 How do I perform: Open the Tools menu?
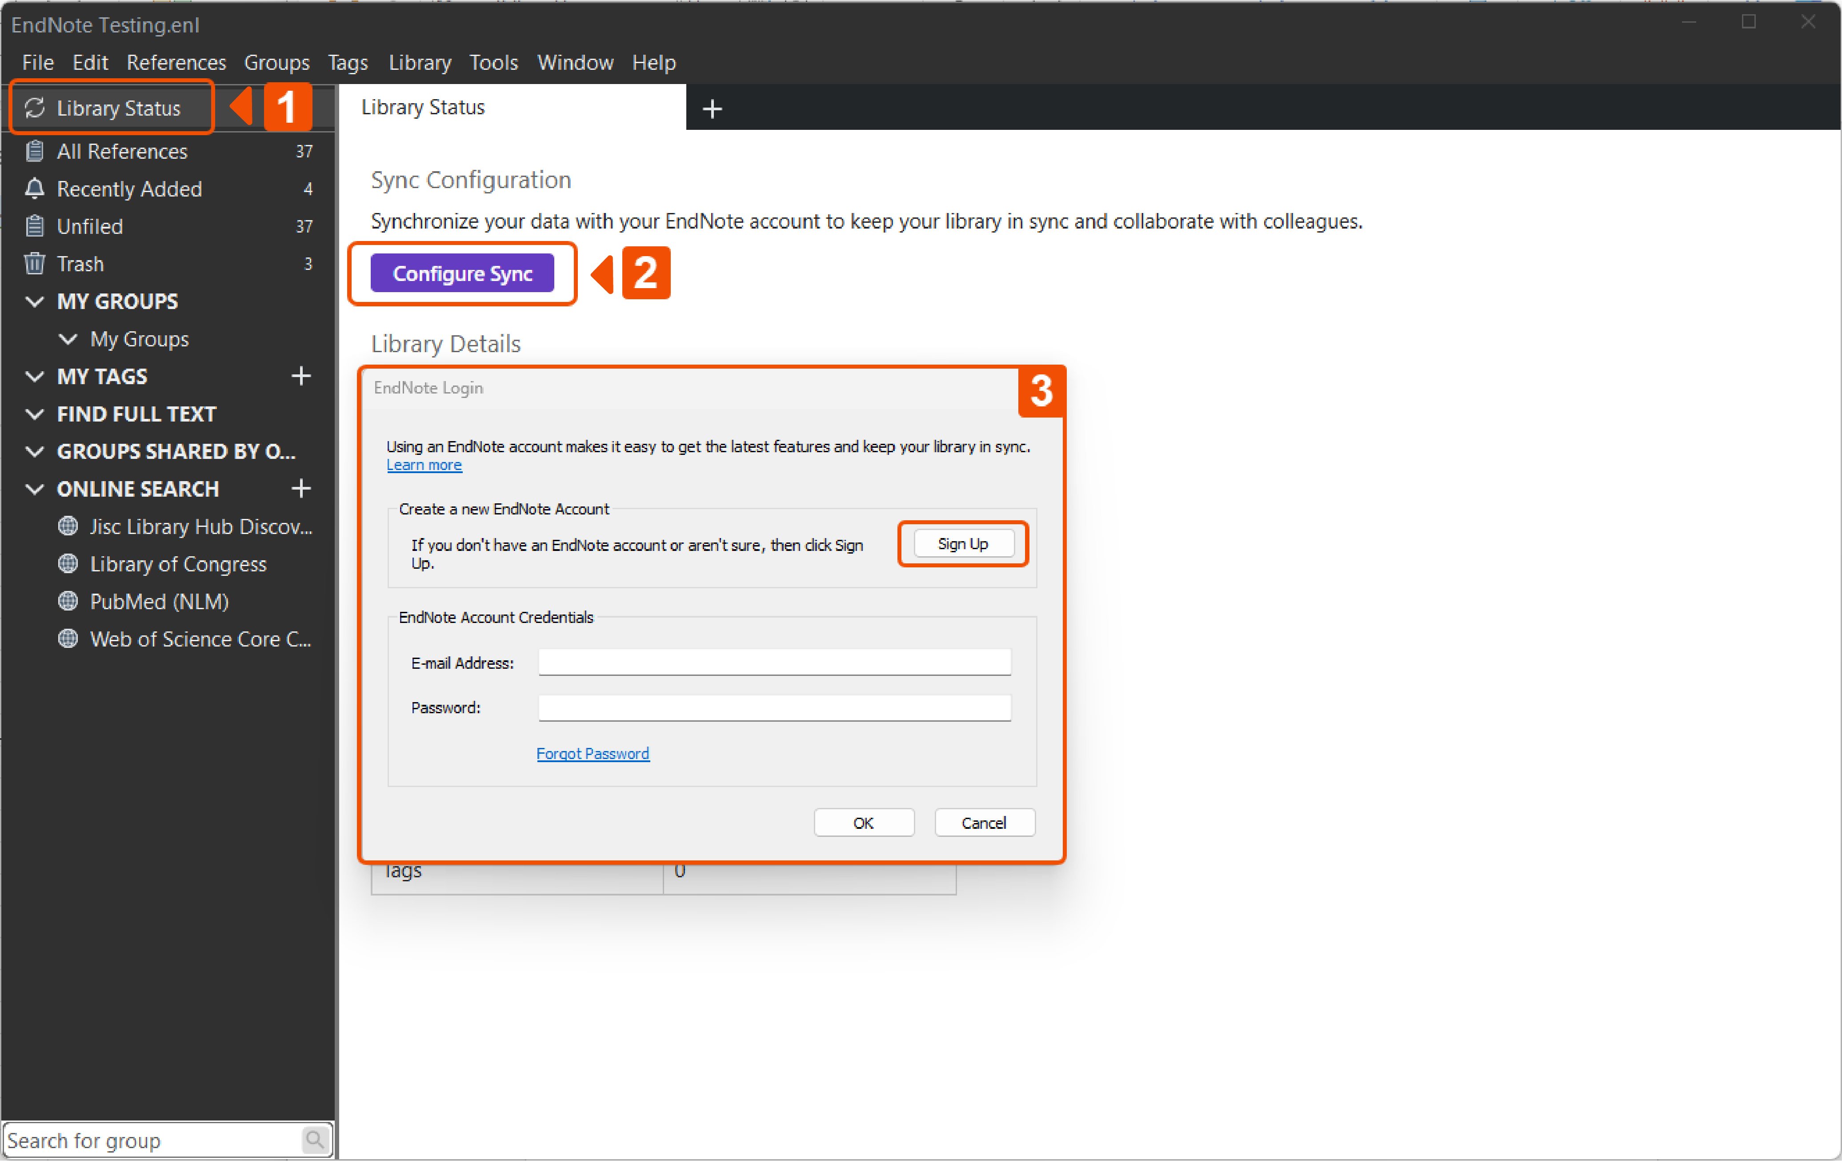[493, 62]
